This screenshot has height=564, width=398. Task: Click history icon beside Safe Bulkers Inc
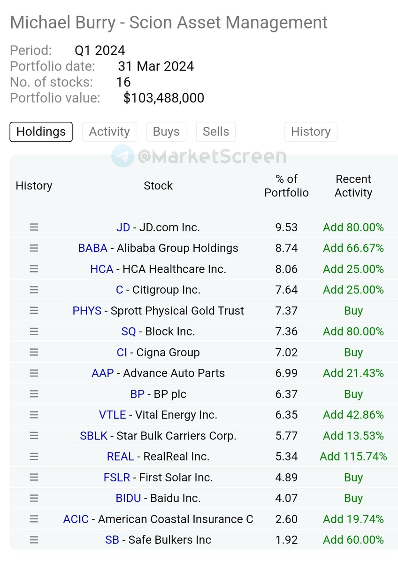[34, 540]
